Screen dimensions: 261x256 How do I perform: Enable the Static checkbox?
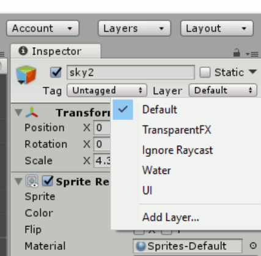coord(205,72)
